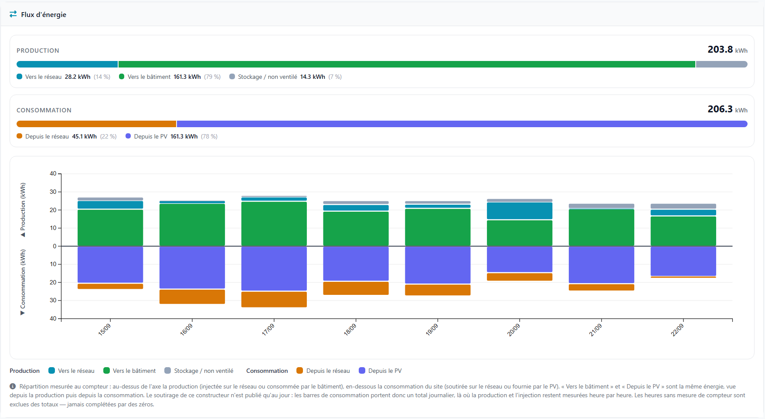Click the blue "Vers le réseau" dot under Production bar
765x419 pixels.
(x=19, y=77)
